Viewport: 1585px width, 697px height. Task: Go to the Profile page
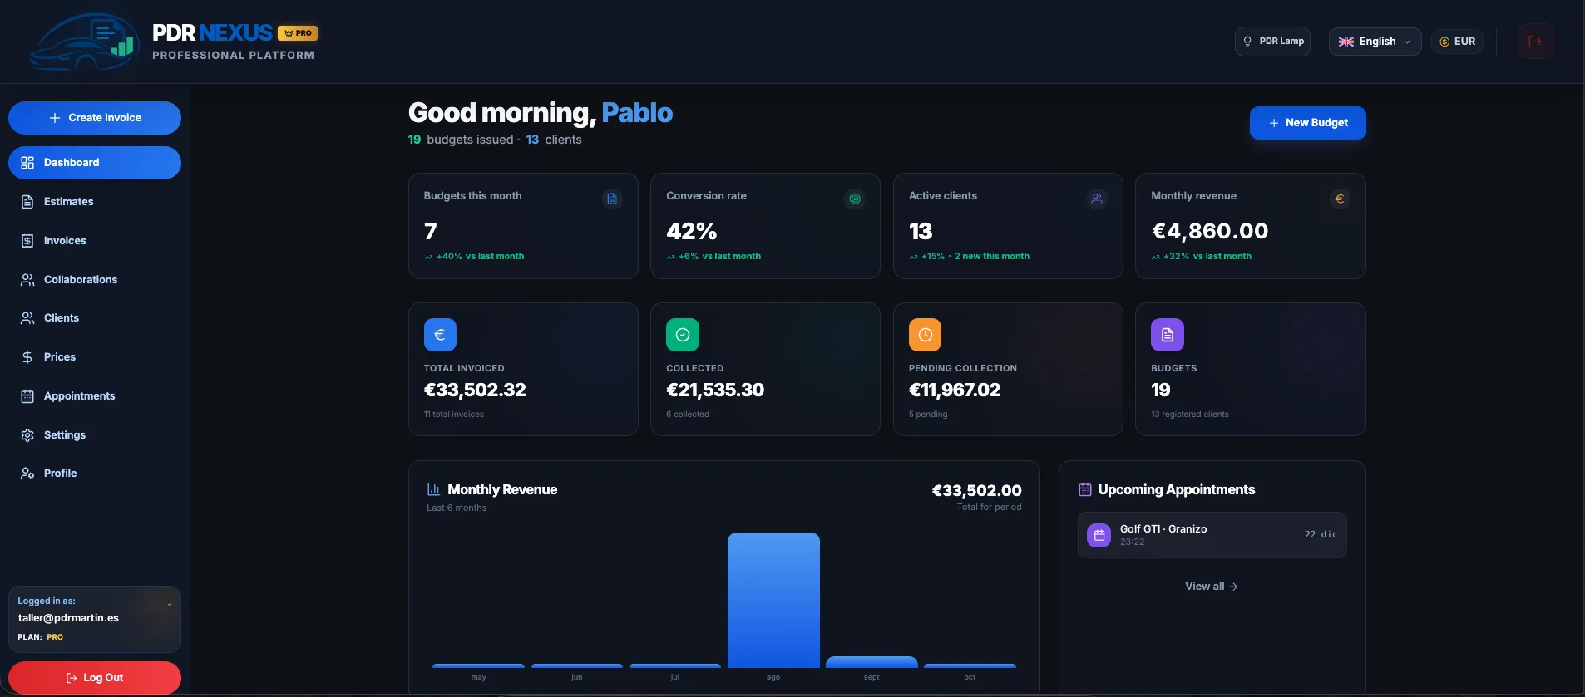tap(95, 474)
